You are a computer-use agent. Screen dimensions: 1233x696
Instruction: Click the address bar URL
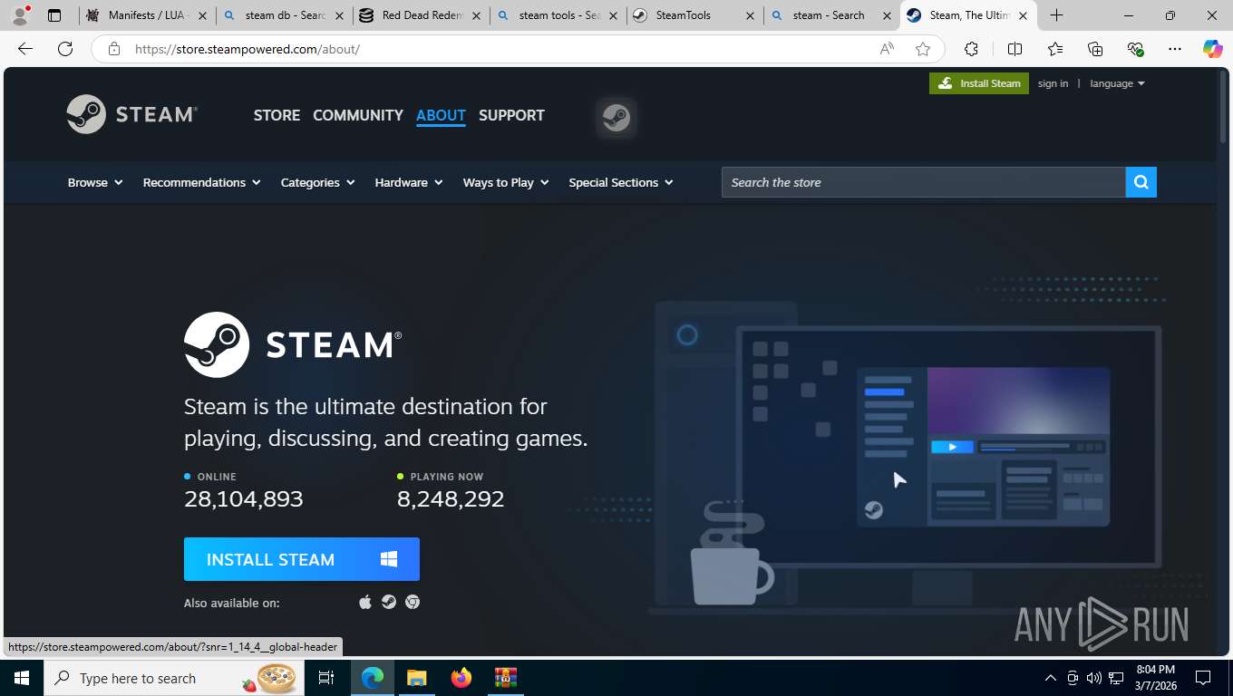point(248,49)
